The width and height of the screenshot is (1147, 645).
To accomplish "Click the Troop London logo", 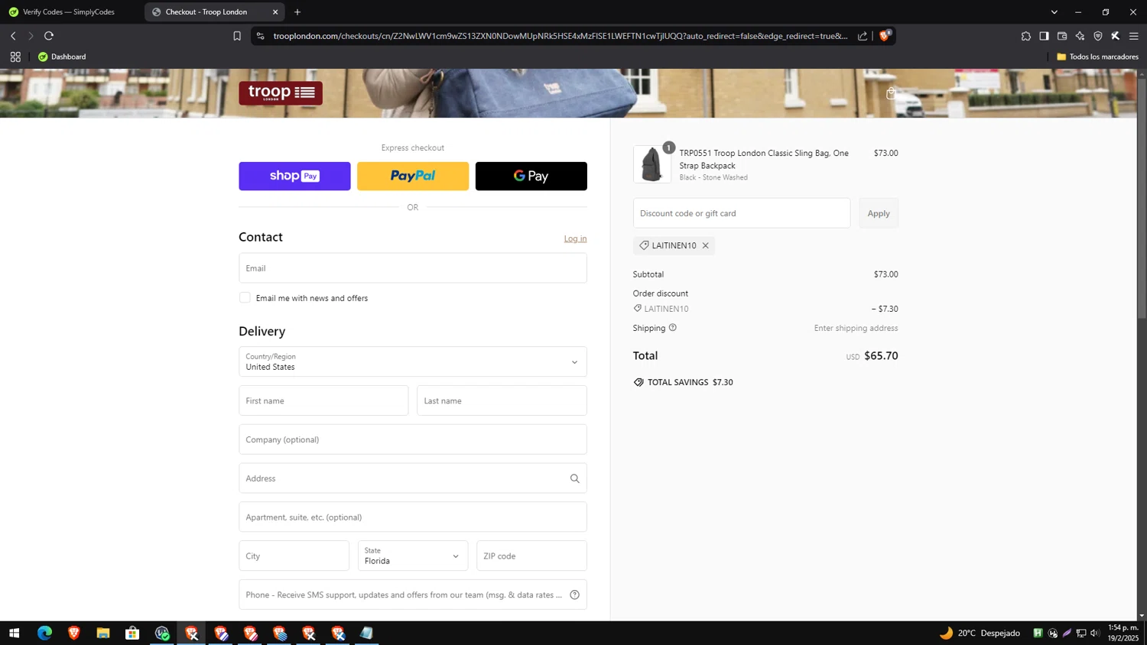I will point(281,93).
